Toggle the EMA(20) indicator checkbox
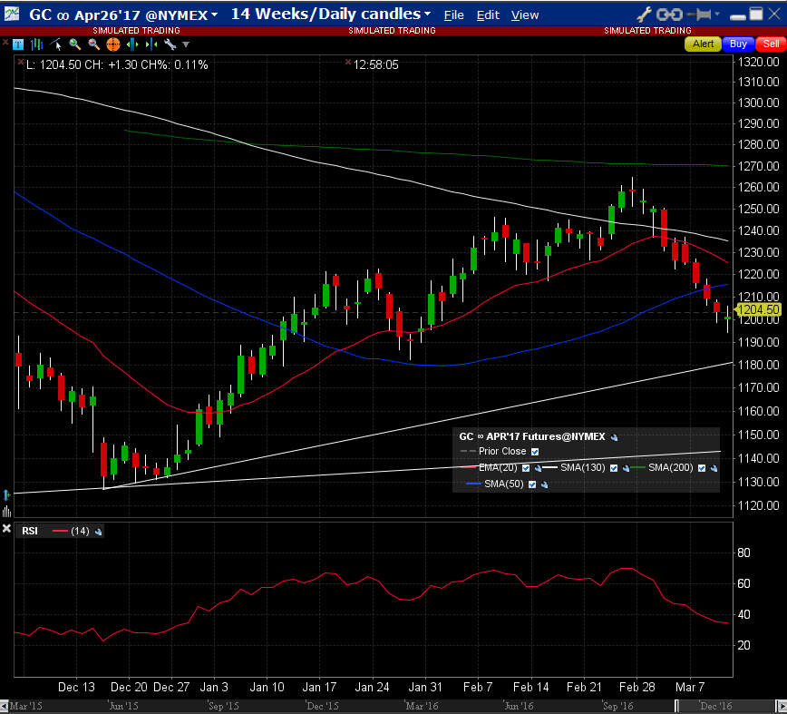787x714 pixels. (526, 468)
